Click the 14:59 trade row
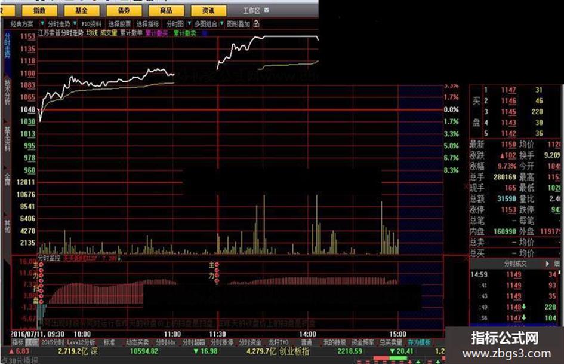564x364 pixels. click(x=514, y=274)
